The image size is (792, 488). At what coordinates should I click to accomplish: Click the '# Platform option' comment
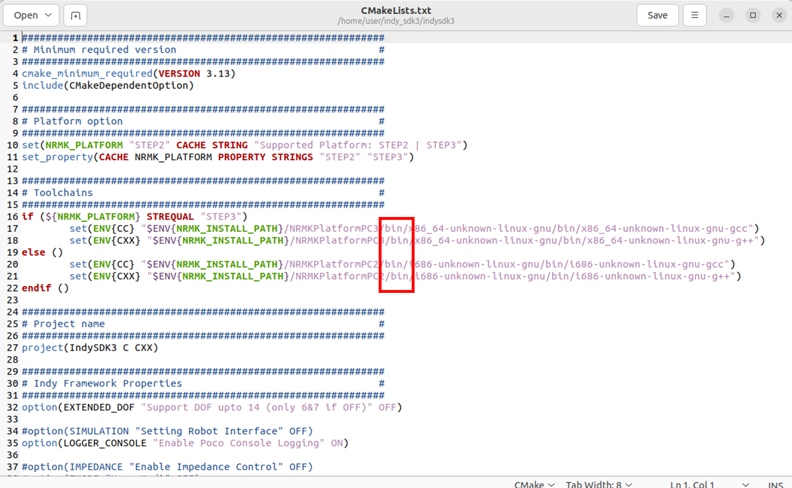pos(72,121)
